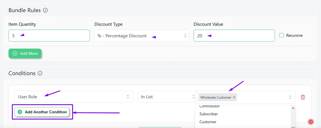Click the red circular X icon
Viewport: 321px width, 128px height.
(x=311, y=122)
